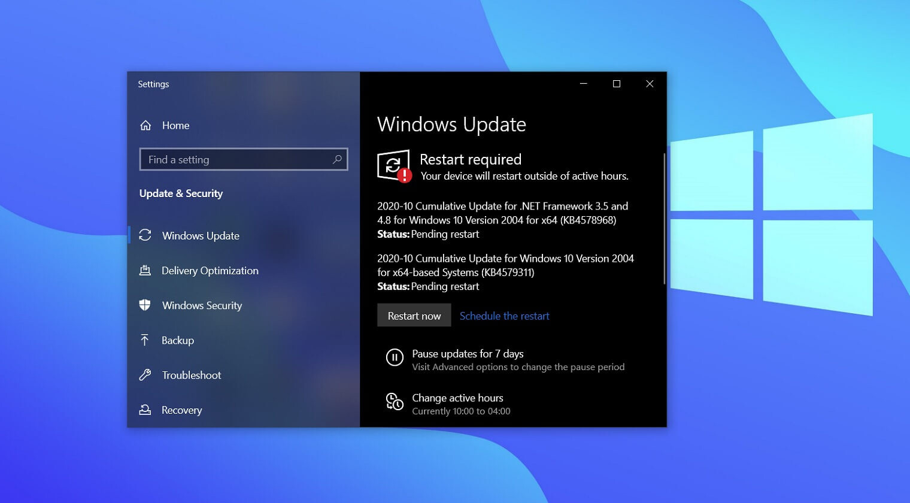Click the Backup upward arrow icon
The width and height of the screenshot is (910, 503).
(x=145, y=340)
